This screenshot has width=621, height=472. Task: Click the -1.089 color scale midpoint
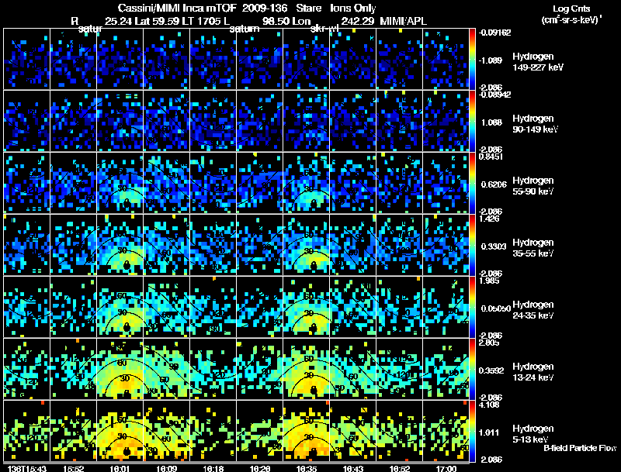[x=490, y=60]
